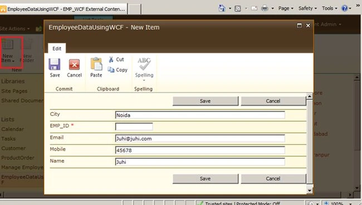
Task: Open the Tools menu
Action: tap(330, 8)
